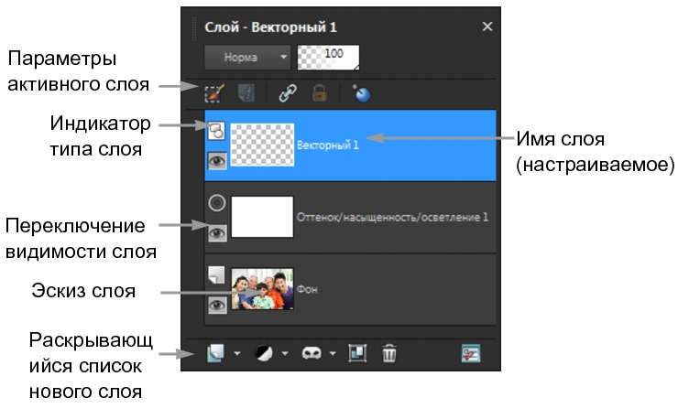
Task: Toggle visibility of Оттенок/насыщенность/осветление 1 layer
Action: pos(217,233)
